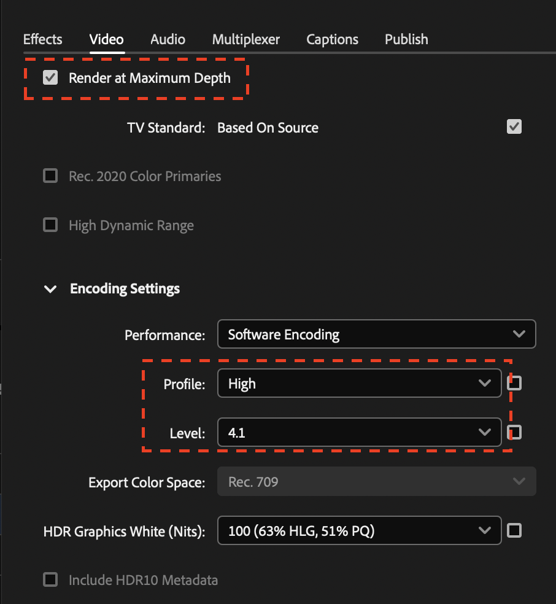Open the Captions tab
Screen dimensions: 556x604
point(332,39)
